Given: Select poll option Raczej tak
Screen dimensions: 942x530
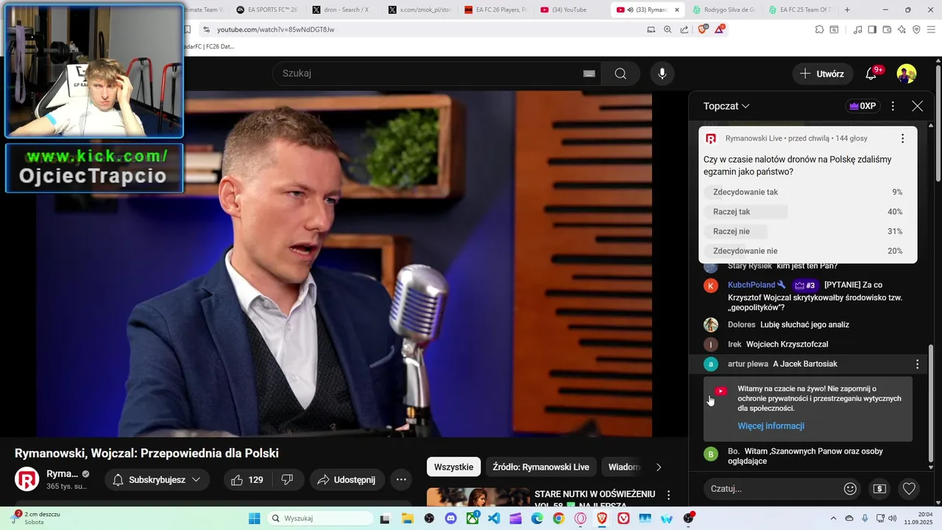Looking at the screenshot, I should click(807, 212).
